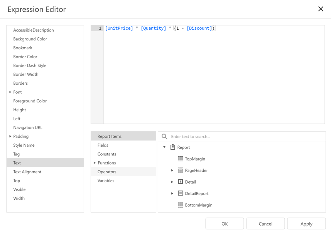Image resolution: width=331 pixels, height=241 pixels.
Task: Click the Apply button
Action: (306, 223)
